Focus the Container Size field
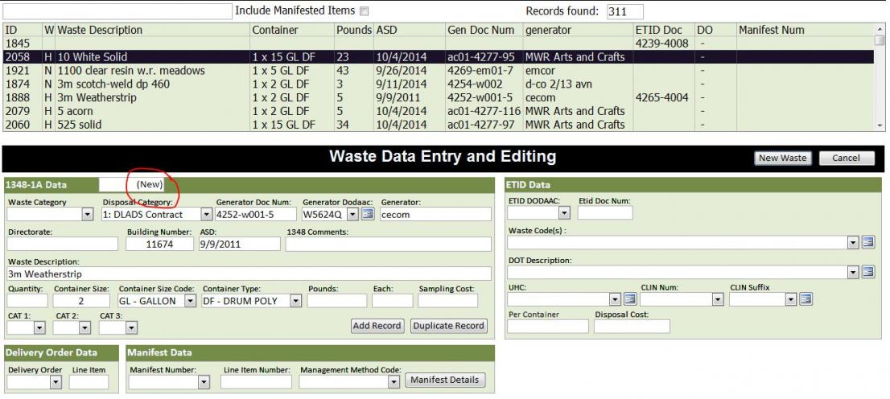The image size is (890, 399). (82, 301)
